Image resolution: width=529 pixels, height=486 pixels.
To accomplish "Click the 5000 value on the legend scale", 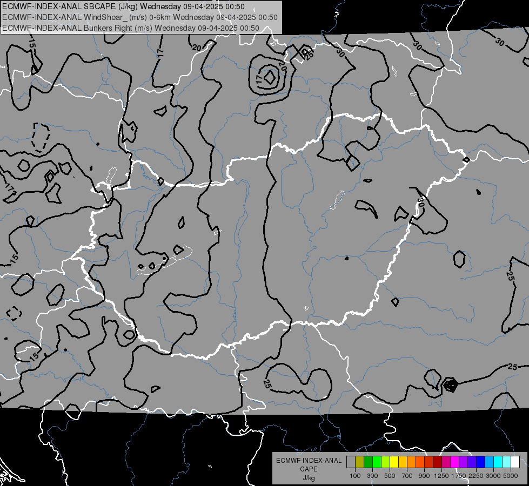I will [511, 476].
